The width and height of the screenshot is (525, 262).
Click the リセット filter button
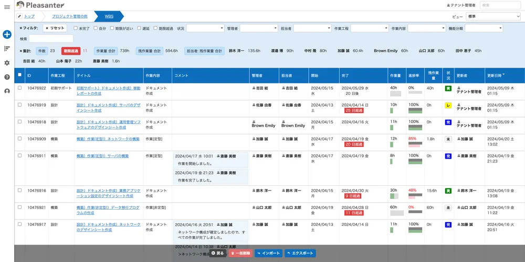[x=55, y=28]
